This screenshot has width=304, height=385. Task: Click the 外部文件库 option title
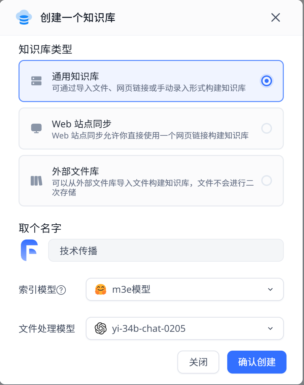point(75,171)
